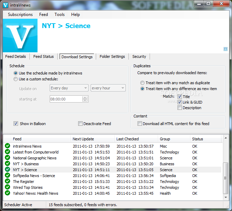The image size is (232, 211).
Task: Click the feed list scrollbar thumb
Action: coord(225,178)
